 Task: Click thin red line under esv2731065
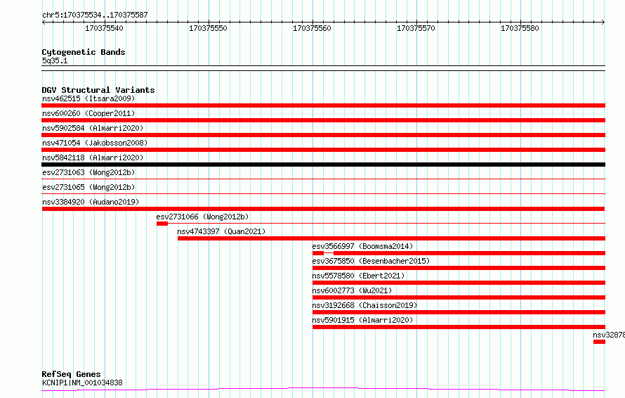pyautogui.click(x=323, y=194)
